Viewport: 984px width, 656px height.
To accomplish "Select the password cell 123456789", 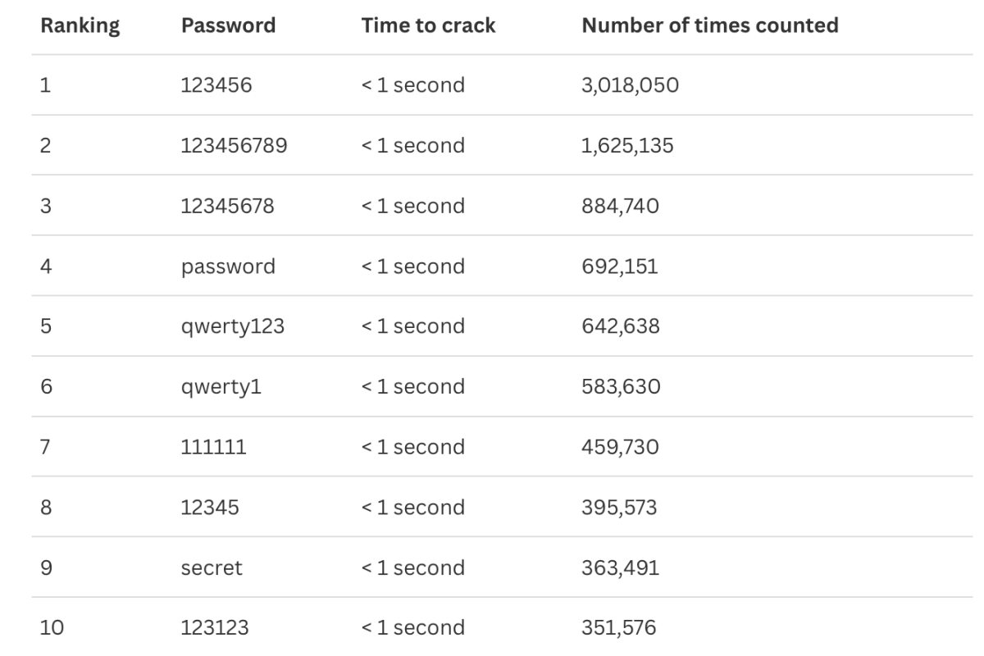I will pyautogui.click(x=234, y=146).
